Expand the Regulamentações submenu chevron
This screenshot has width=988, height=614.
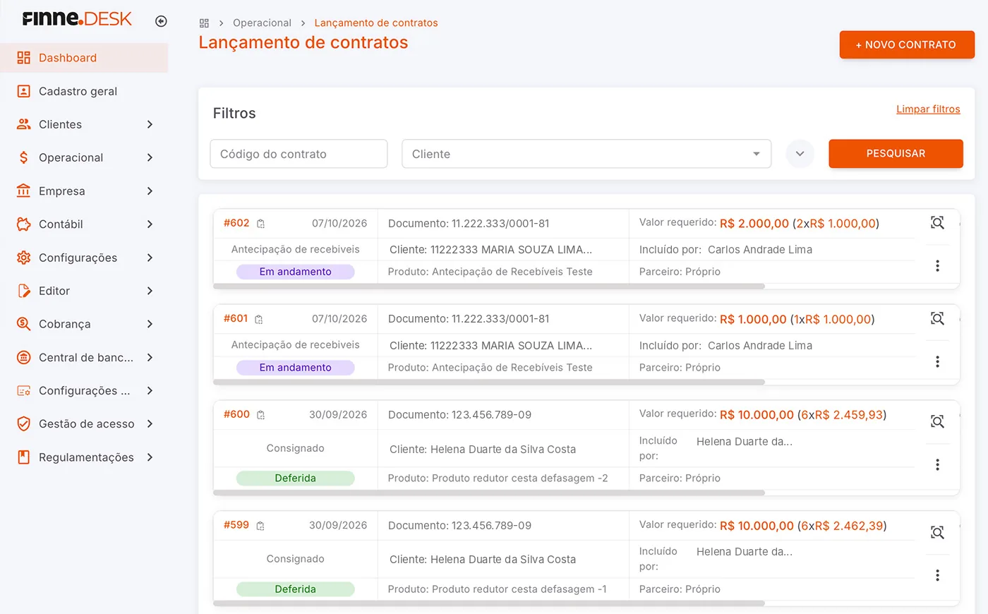pos(150,457)
